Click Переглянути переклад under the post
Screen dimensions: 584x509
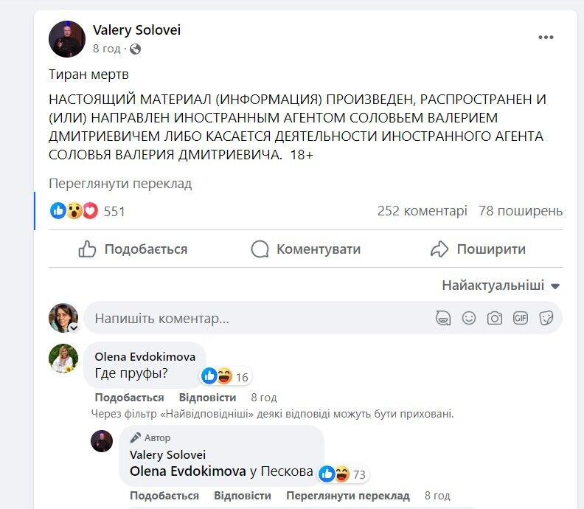(120, 184)
